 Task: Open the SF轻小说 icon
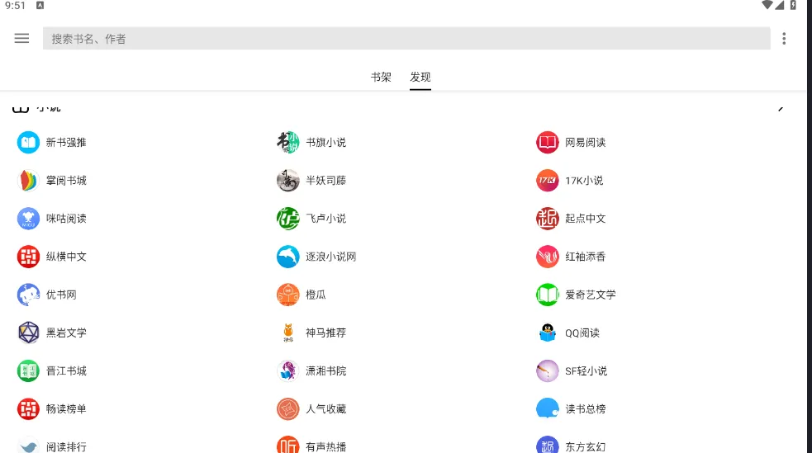point(548,370)
